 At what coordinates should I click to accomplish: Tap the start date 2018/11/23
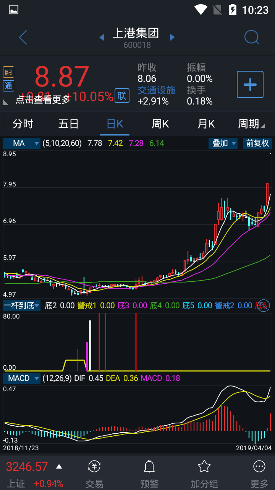21,448
